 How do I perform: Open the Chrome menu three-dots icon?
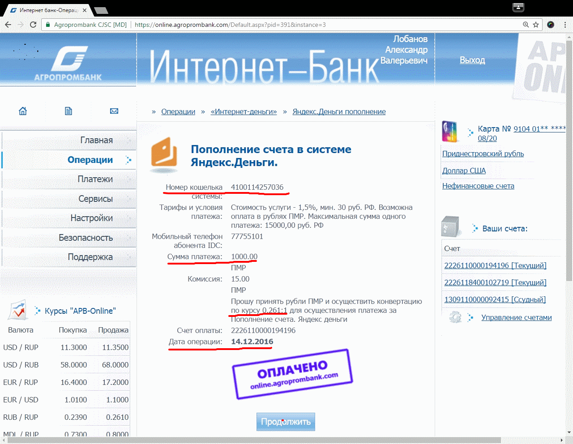(x=565, y=25)
